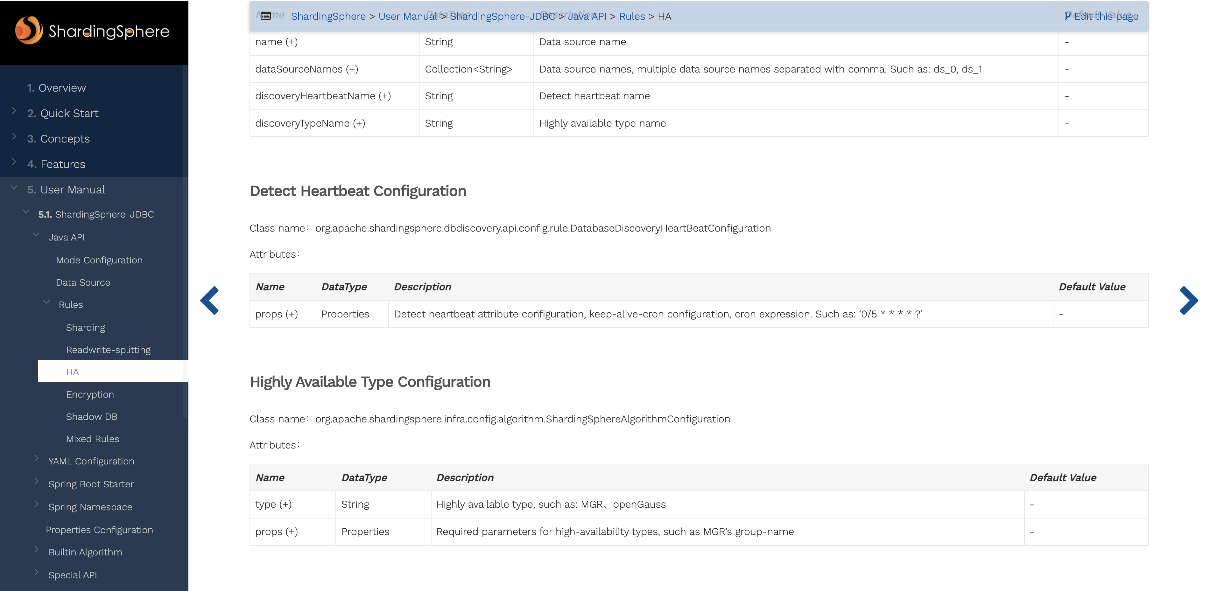
Task: Expand the Spring Boot Starter chevron
Action: [x=36, y=481]
